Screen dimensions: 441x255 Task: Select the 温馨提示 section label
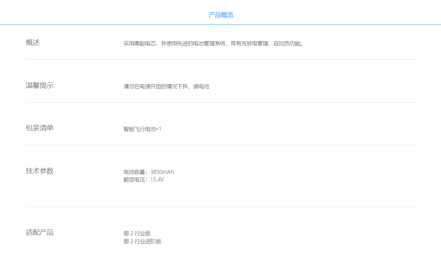(x=40, y=86)
